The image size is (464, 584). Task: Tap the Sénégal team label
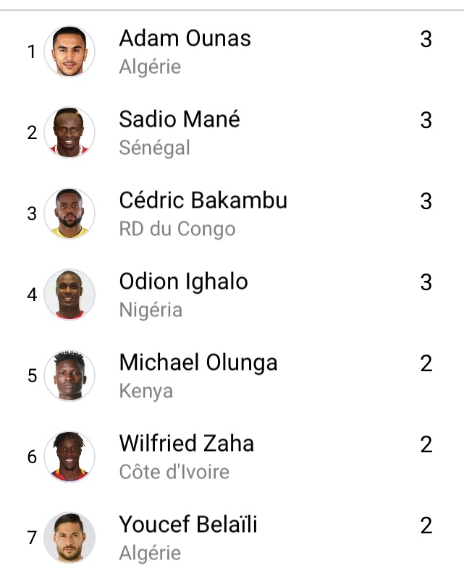(155, 148)
